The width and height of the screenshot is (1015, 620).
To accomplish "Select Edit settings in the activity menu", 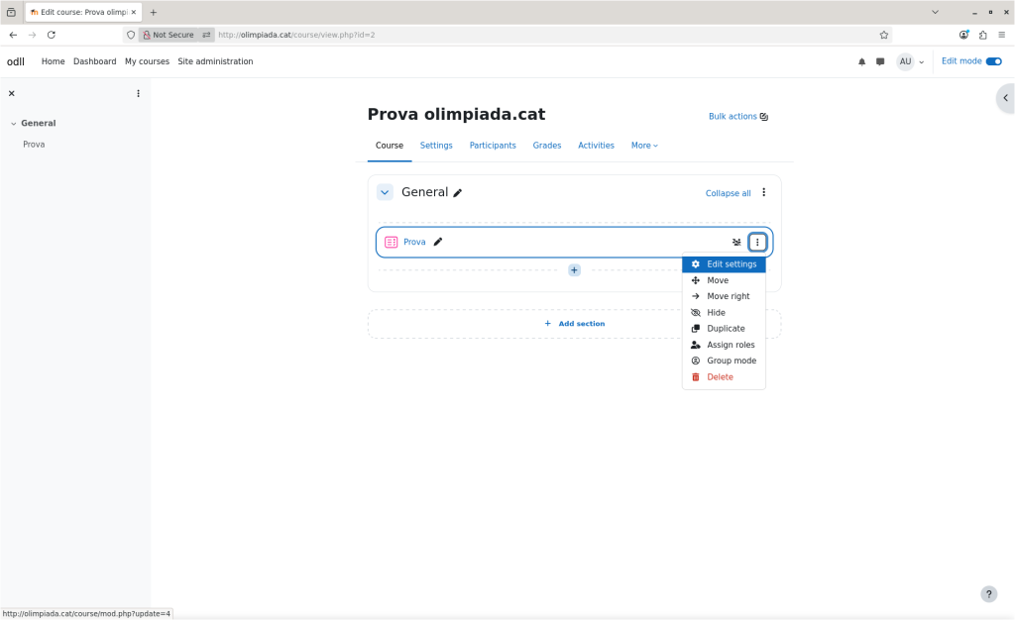I will [731, 264].
